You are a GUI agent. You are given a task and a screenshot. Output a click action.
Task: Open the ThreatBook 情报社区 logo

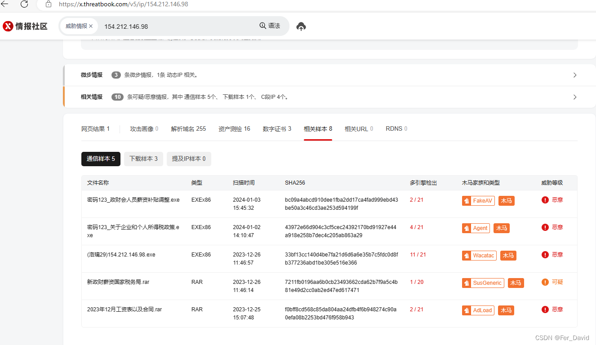25,26
